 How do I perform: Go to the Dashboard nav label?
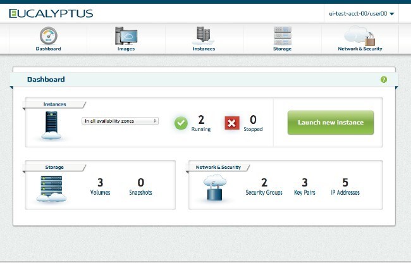48,49
